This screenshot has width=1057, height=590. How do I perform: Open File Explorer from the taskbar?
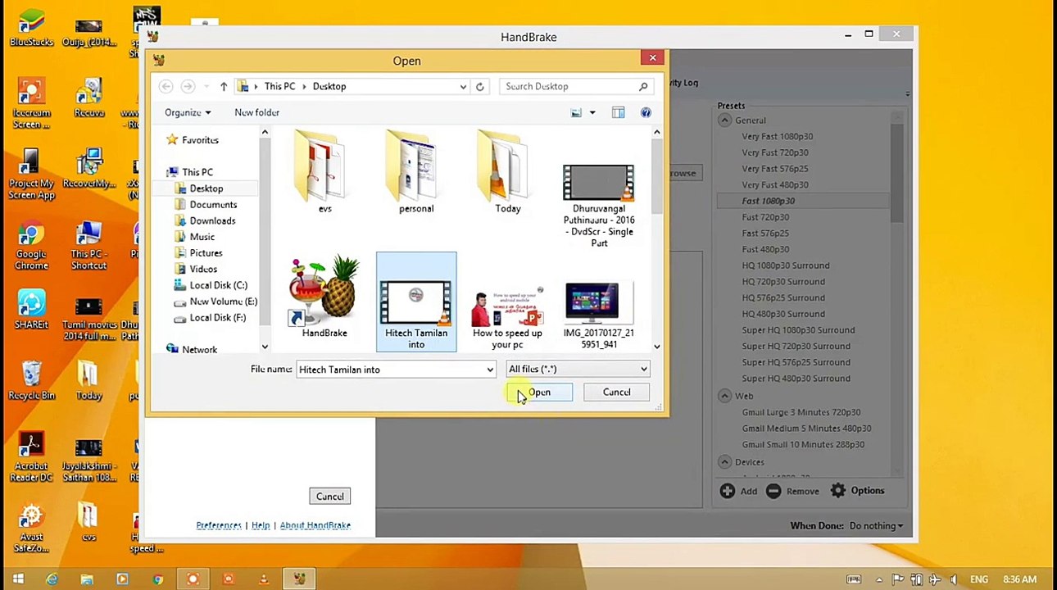point(87,579)
